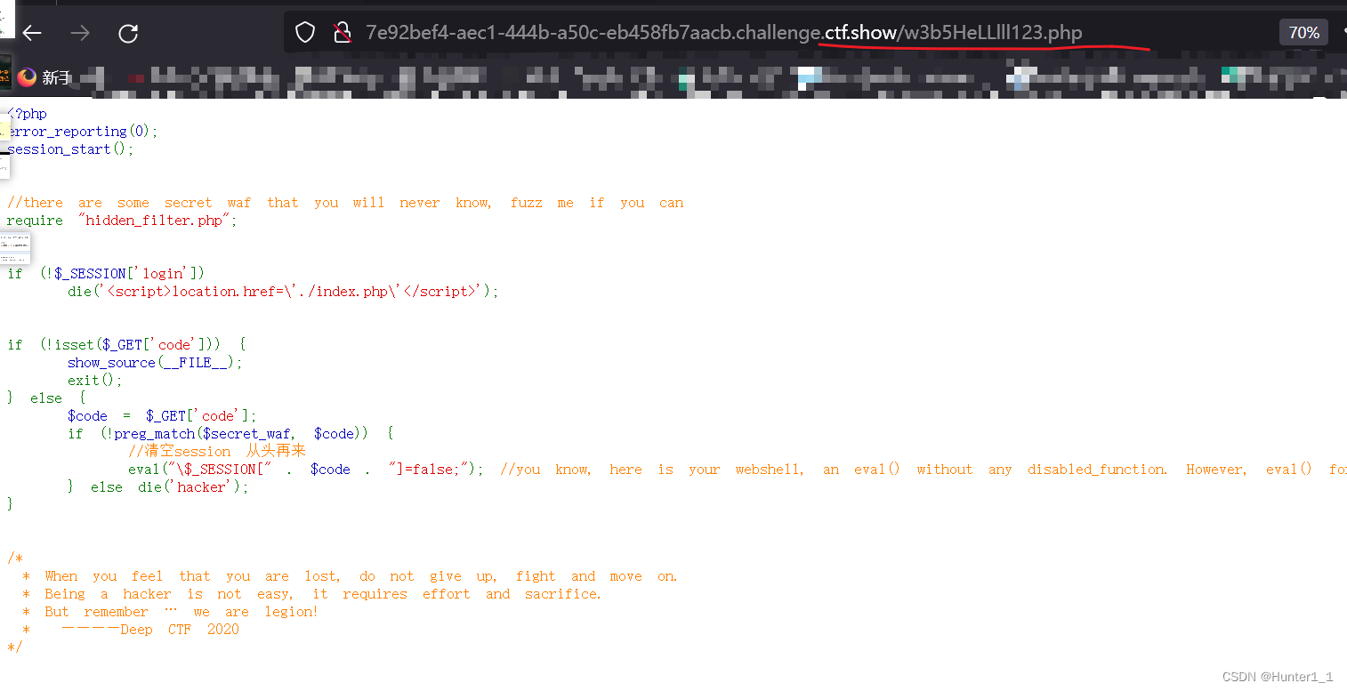Click the "} else {" line
1347x691 pixels.
(46, 398)
